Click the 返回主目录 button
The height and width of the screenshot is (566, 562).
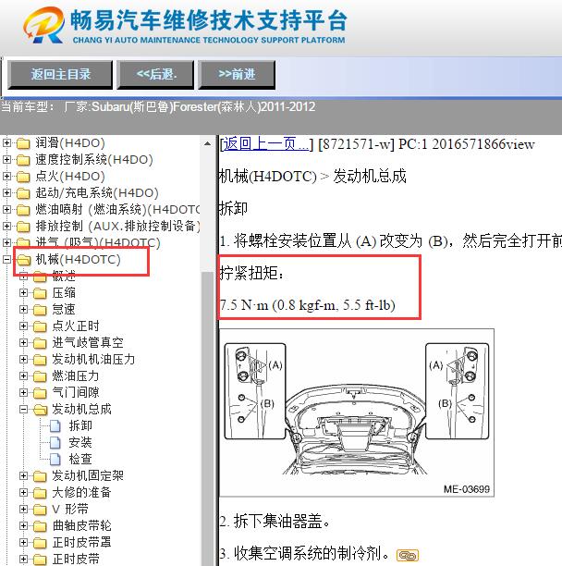pos(60,75)
